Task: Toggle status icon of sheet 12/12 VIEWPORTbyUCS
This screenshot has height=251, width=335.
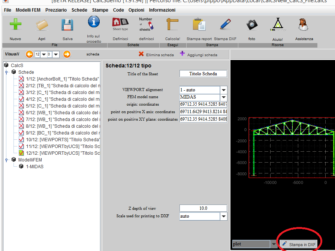Action: click(21, 153)
